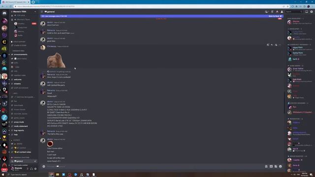Open server with purple spiral icon
This screenshot has width=315, height=177.
[x=4, y=35]
